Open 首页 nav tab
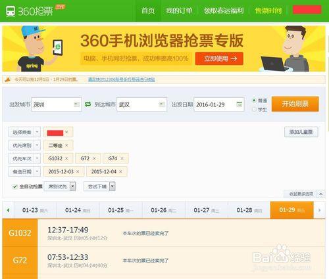This screenshot has width=329, height=279. 148,11
